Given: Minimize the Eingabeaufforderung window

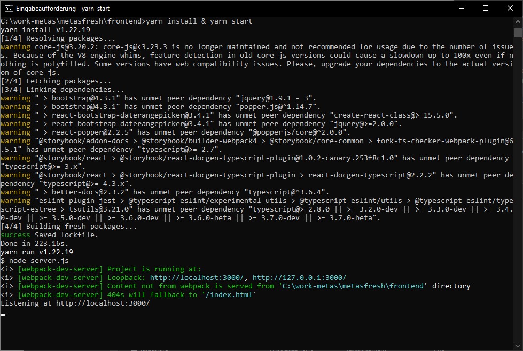Looking at the screenshot, I should tap(461, 9).
